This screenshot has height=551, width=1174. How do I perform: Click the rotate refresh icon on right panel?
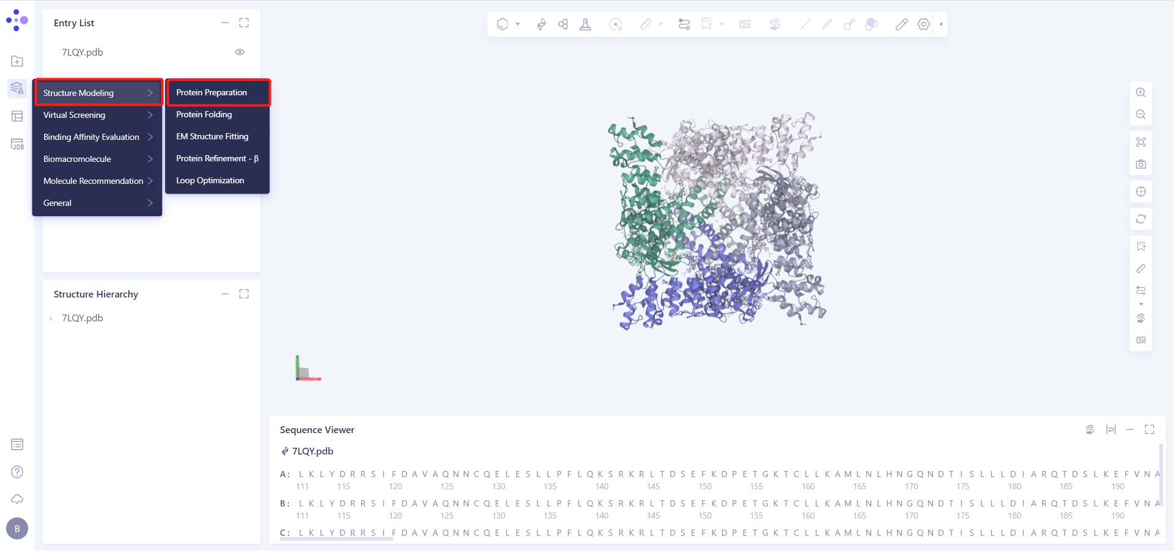click(x=1141, y=219)
